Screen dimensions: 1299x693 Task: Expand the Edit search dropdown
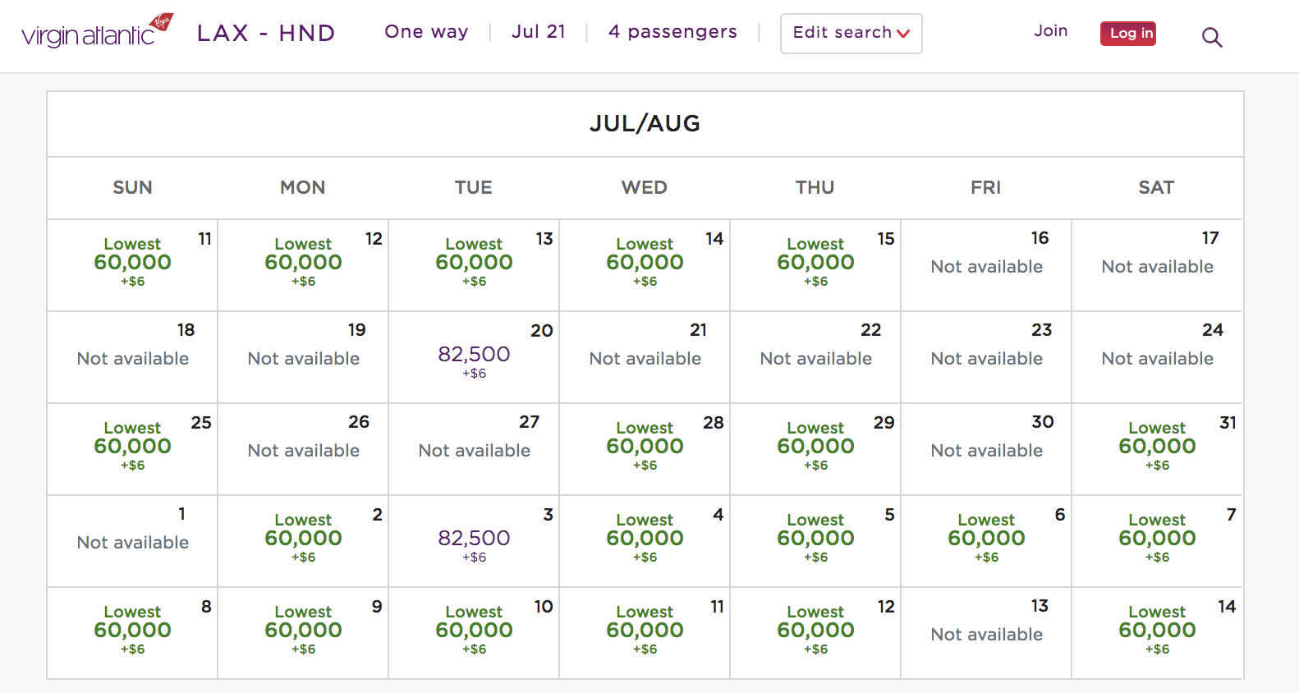[851, 34]
